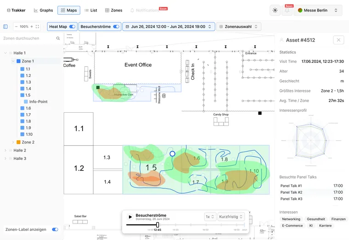This screenshot has width=349, height=240.
Task: Select 1.5 in the zone tree
Action: click(x=28, y=95)
